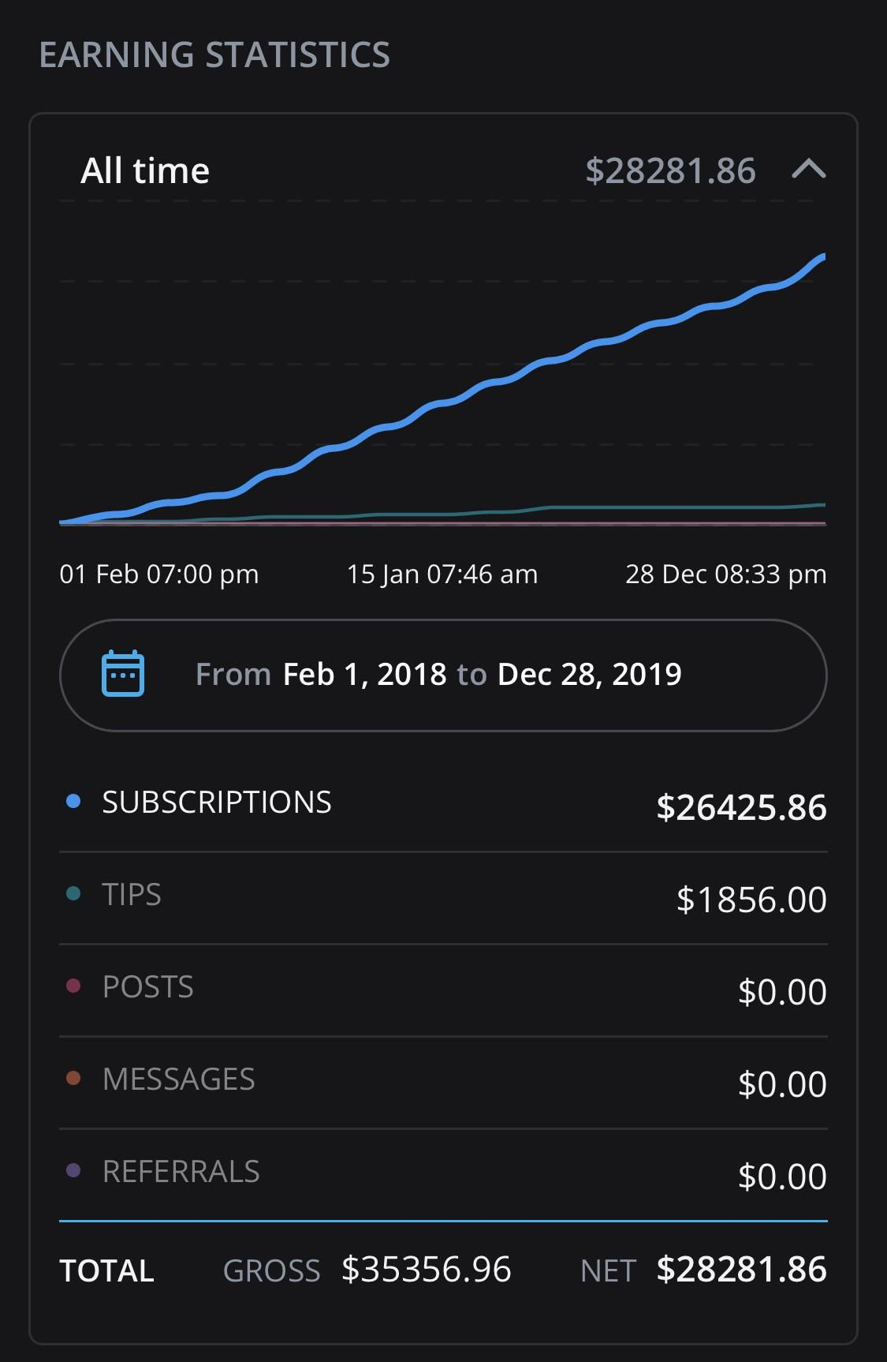The image size is (887, 1362).
Task: Click the calendar icon in date range
Action: tap(123, 674)
